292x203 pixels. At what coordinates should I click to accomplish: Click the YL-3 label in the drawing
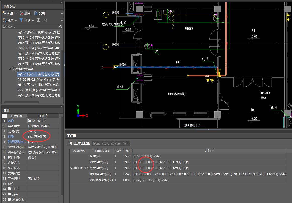(120, 87)
